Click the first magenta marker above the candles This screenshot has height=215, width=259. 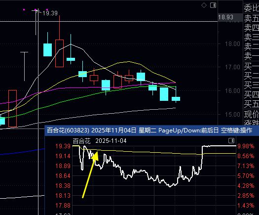pyautogui.click(x=24, y=10)
